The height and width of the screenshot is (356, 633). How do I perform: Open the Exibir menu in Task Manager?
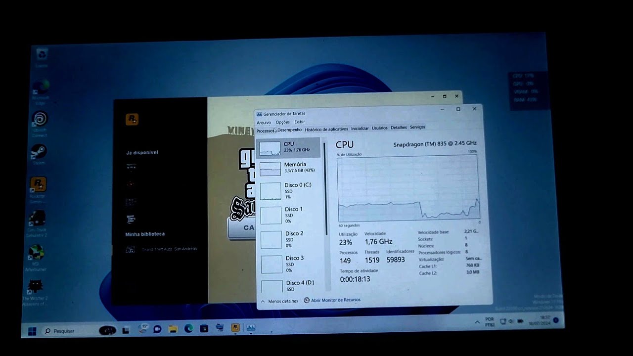(x=300, y=122)
